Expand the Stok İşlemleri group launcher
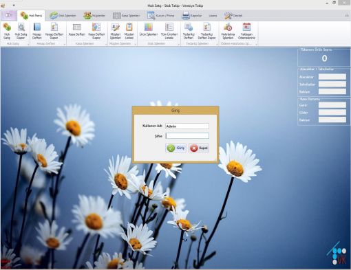Viewport: 351px width, 270px height. (179, 44)
